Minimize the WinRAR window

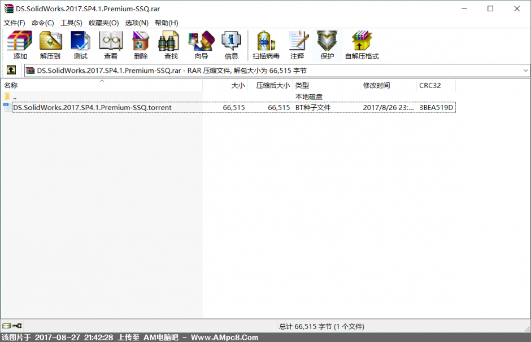coord(464,8)
